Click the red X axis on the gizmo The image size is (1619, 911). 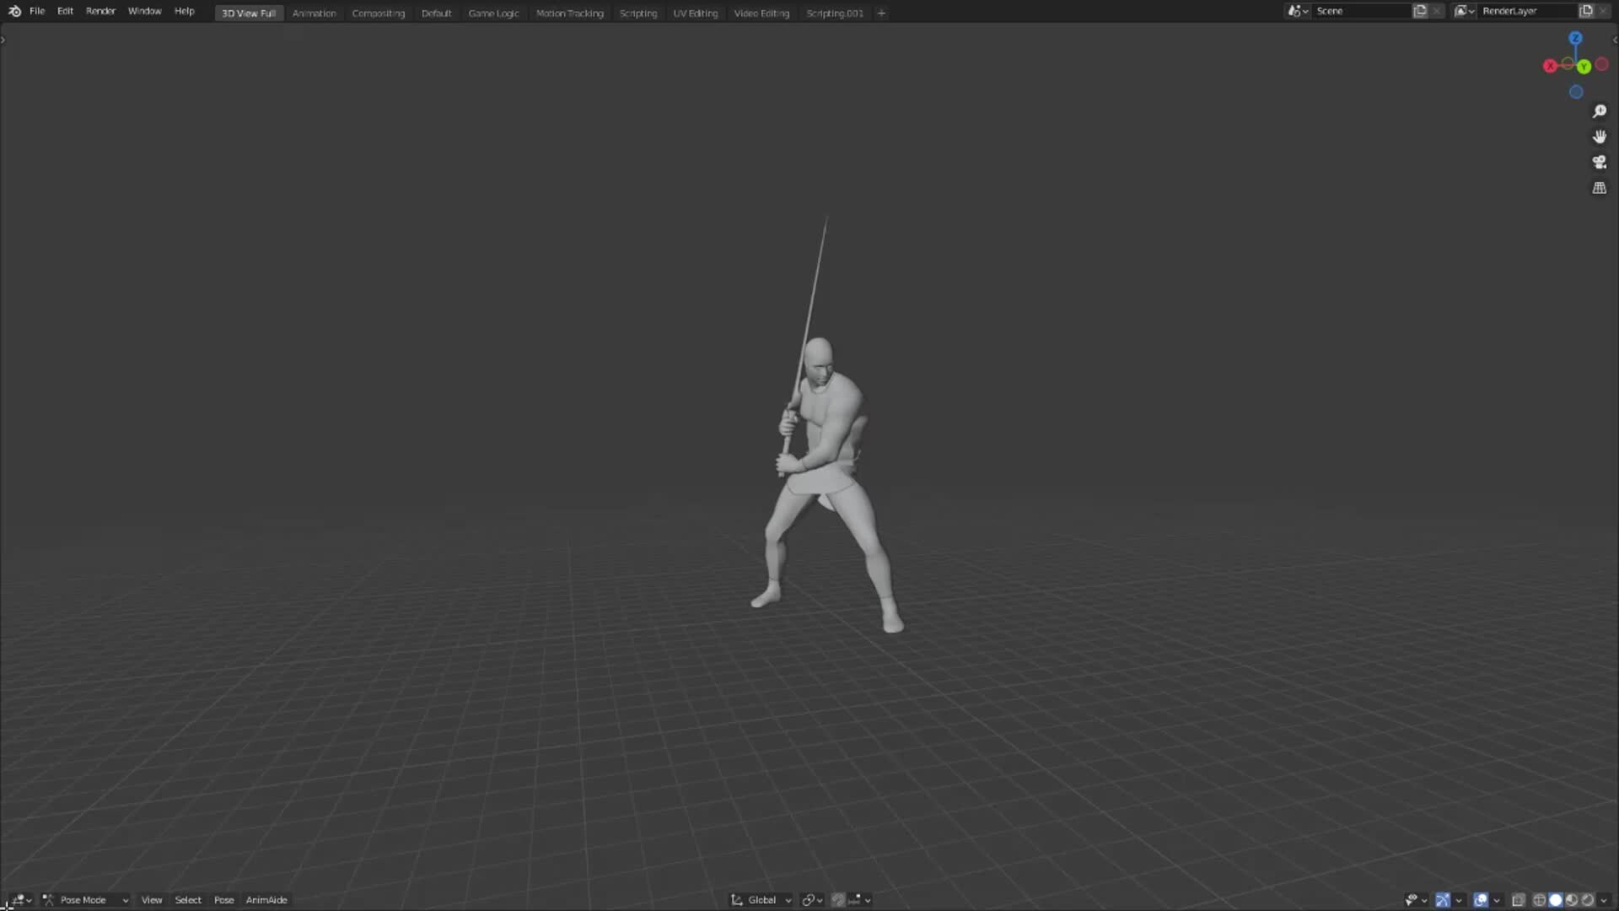click(1550, 66)
